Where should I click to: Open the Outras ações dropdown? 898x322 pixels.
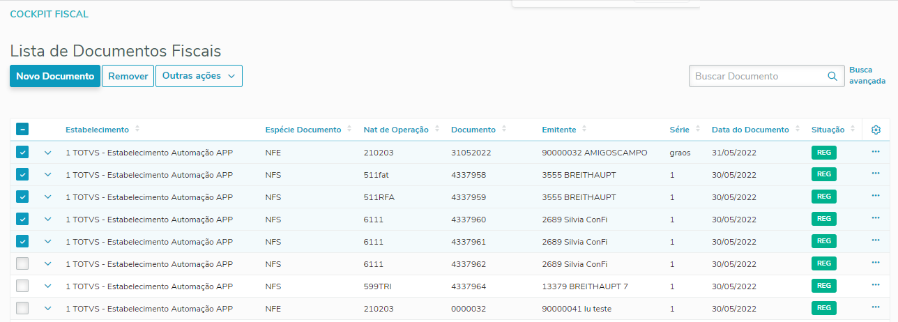coord(199,76)
